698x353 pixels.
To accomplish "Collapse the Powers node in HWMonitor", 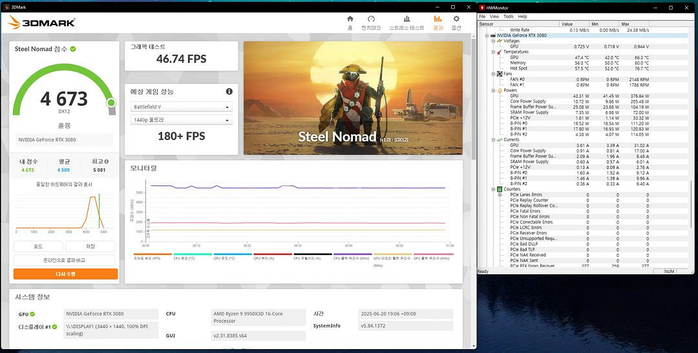I will [x=493, y=90].
